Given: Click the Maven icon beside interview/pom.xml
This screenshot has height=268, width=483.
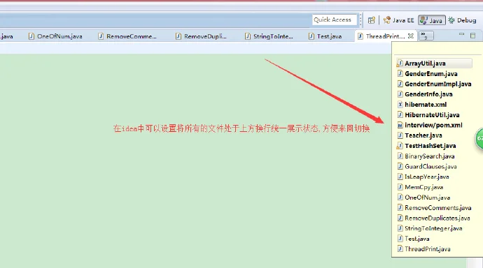Looking at the screenshot, I should [x=400, y=125].
